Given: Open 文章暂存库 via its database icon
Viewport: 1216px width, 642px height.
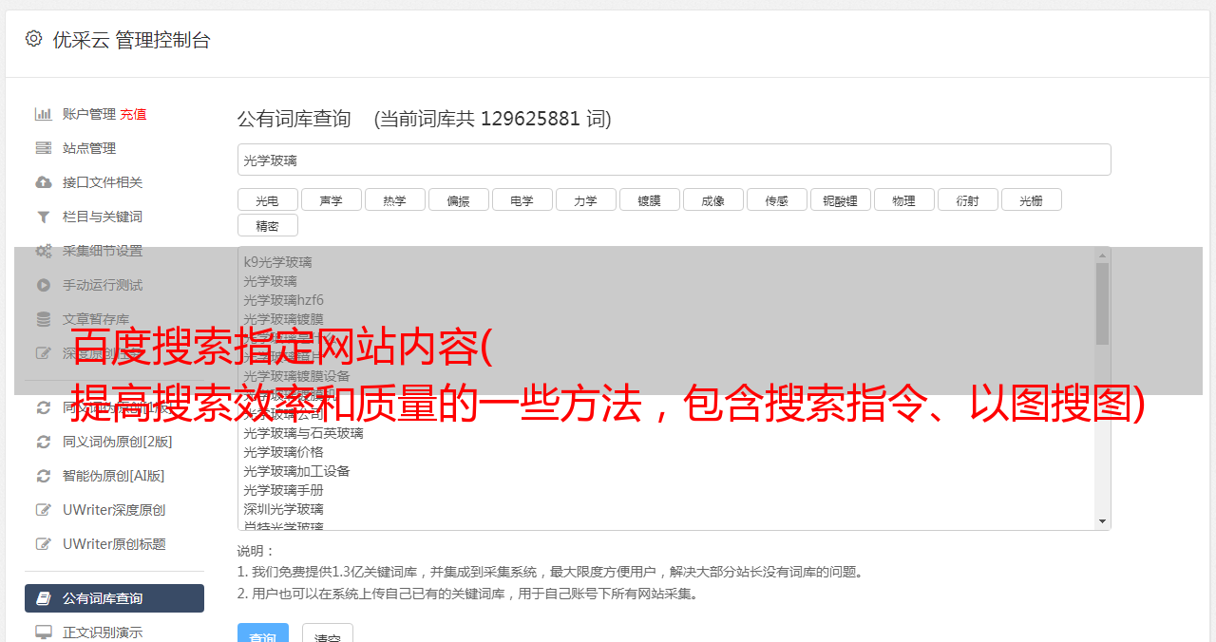Looking at the screenshot, I should pyautogui.click(x=44, y=319).
